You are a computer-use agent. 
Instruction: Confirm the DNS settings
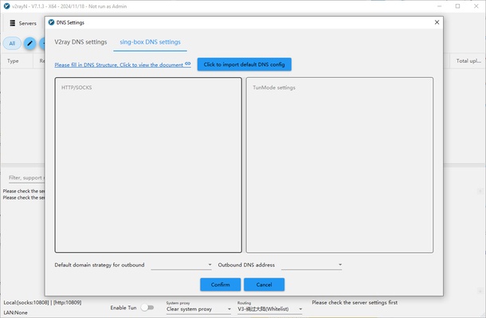tap(221, 285)
